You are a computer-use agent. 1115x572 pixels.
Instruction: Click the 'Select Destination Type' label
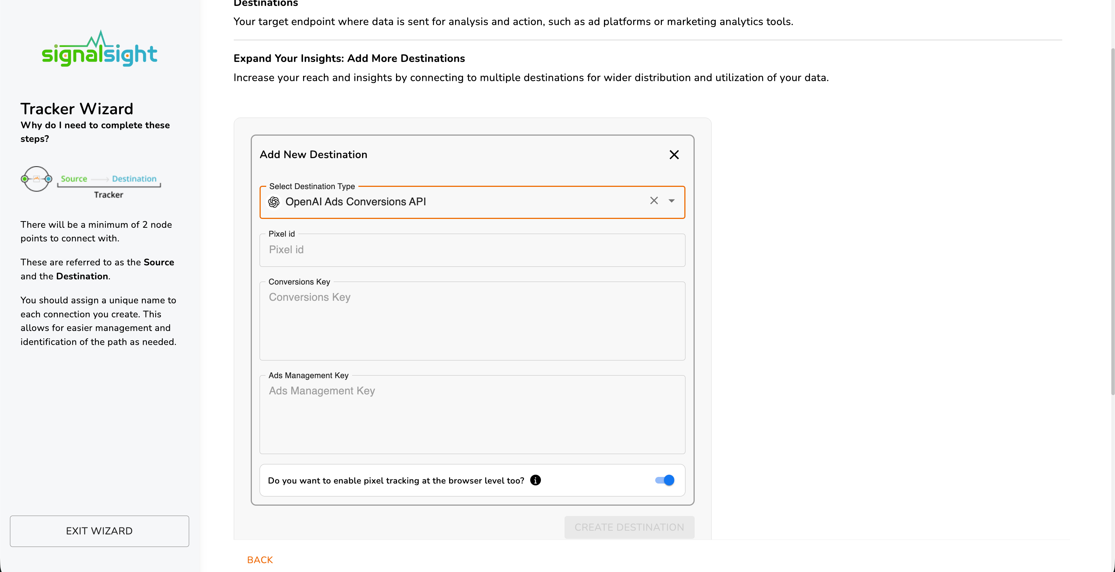click(312, 186)
